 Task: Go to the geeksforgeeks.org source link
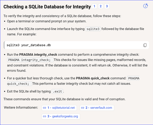point(63,116)
